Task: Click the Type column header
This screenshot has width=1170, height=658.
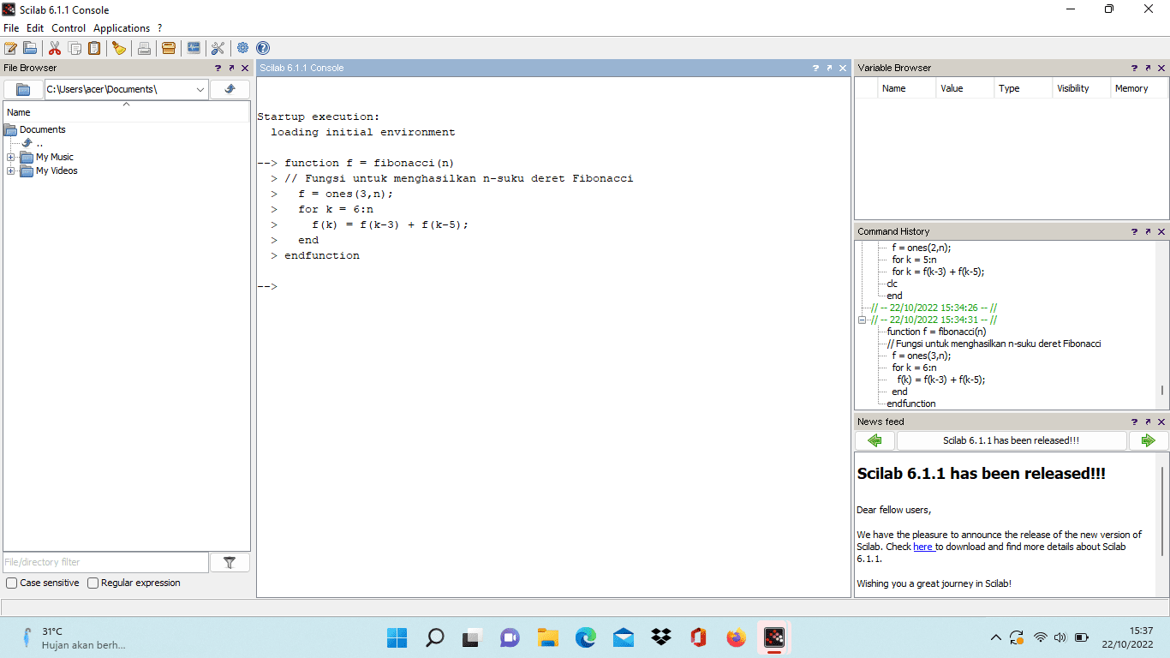Action: pyautogui.click(x=1023, y=88)
